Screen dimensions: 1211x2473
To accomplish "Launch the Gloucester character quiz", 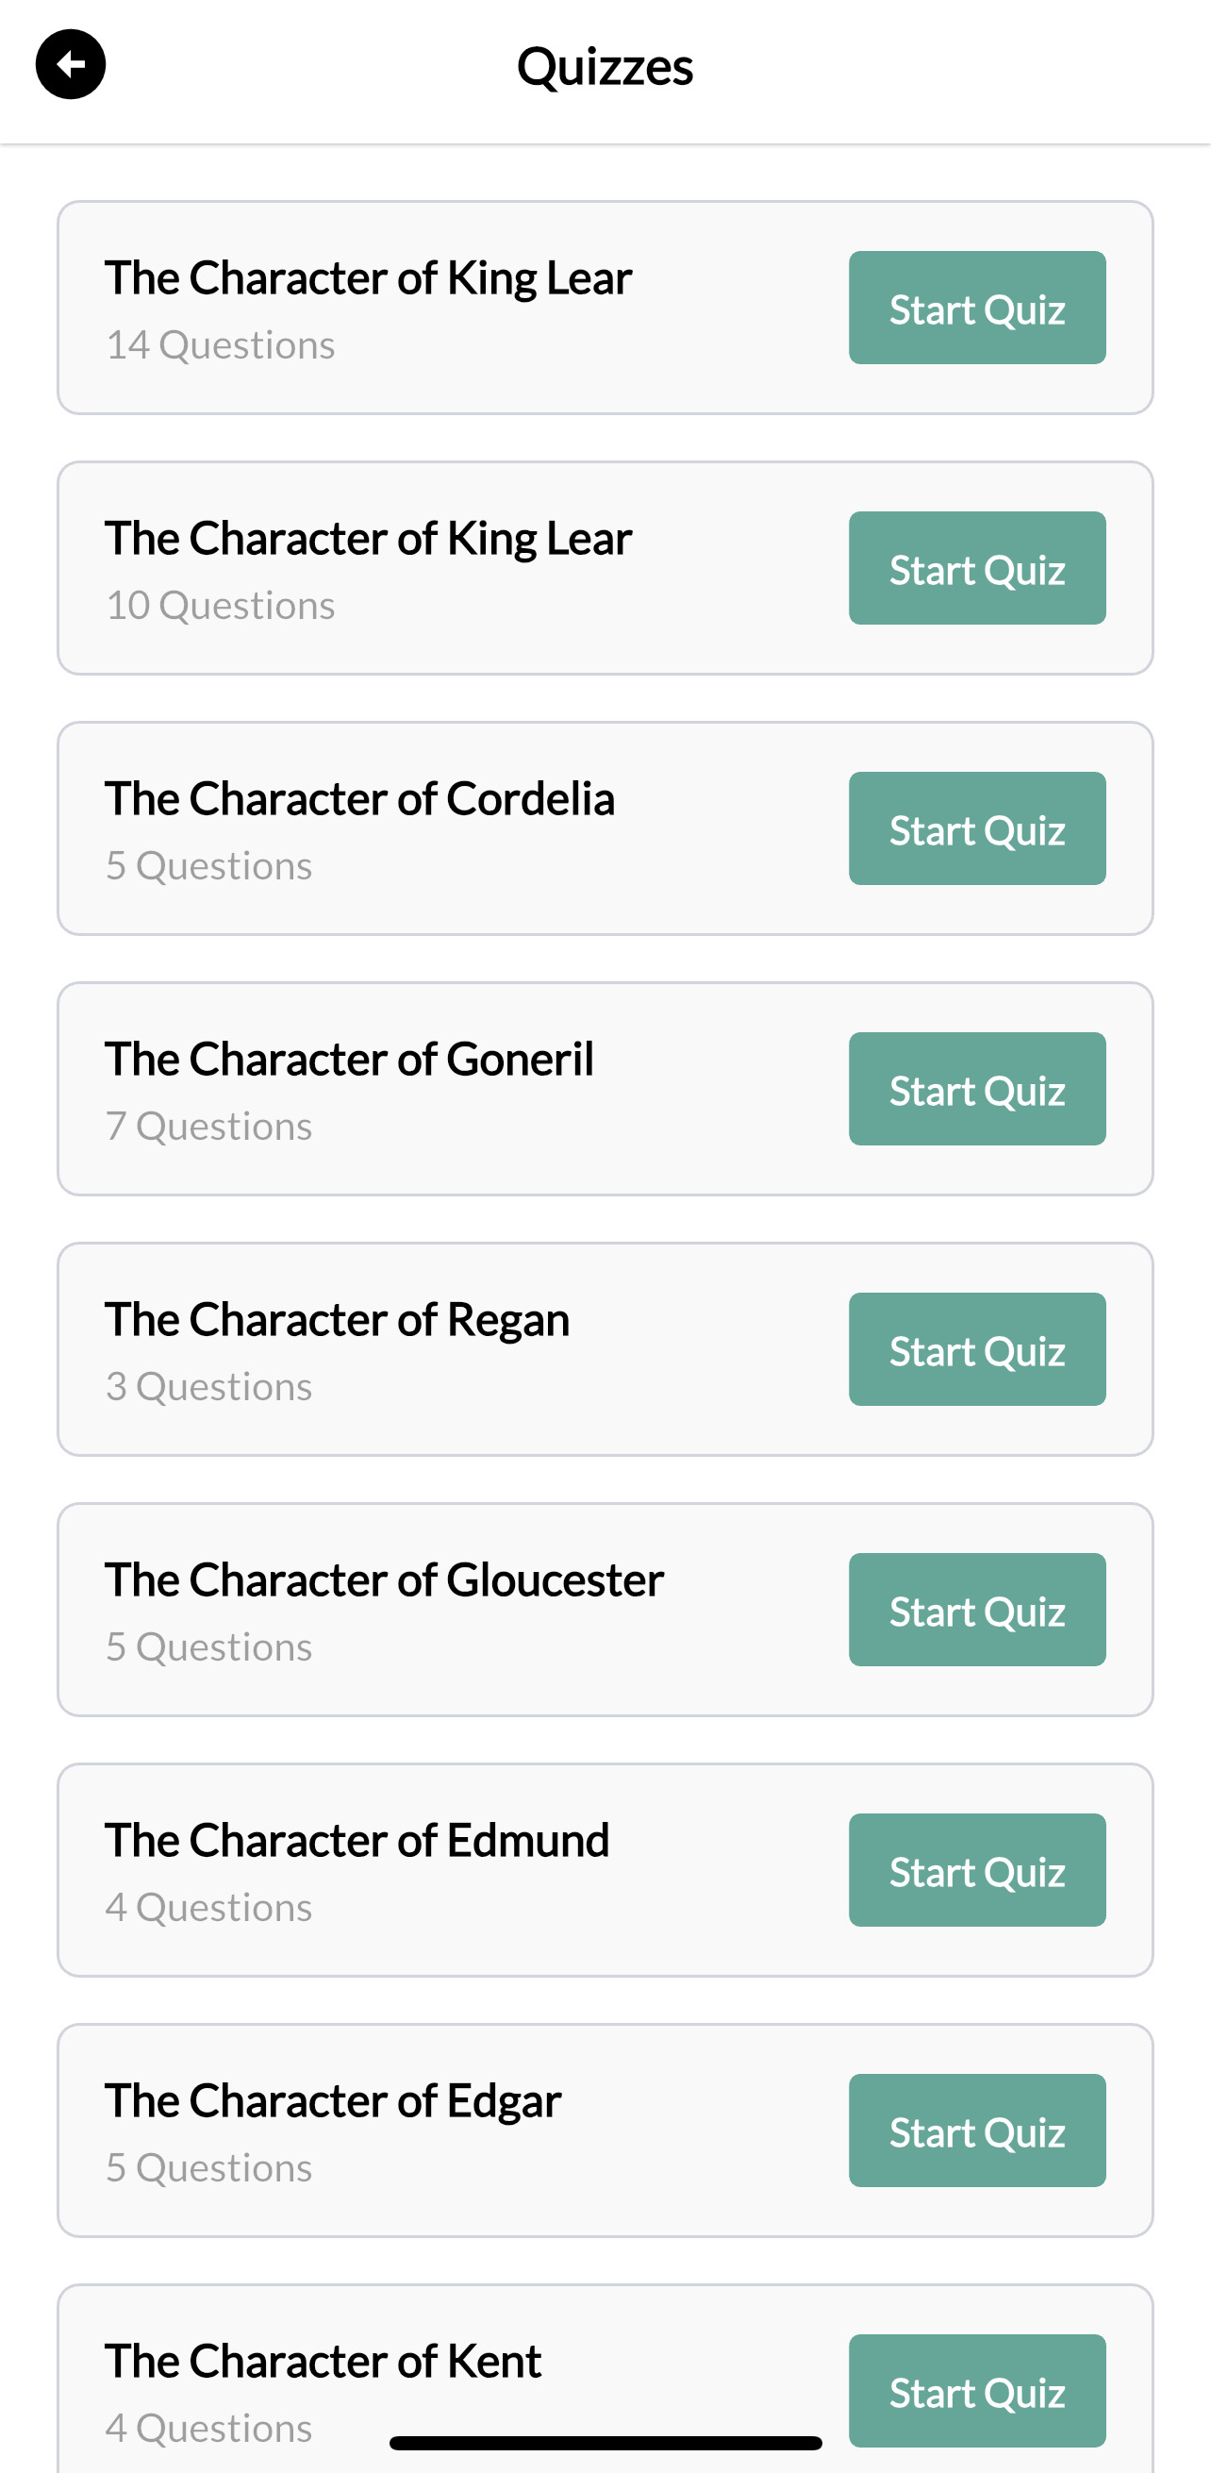I will click(976, 1610).
